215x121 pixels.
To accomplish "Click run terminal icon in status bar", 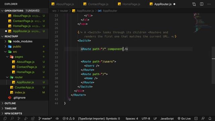I will click(x=196, y=119).
